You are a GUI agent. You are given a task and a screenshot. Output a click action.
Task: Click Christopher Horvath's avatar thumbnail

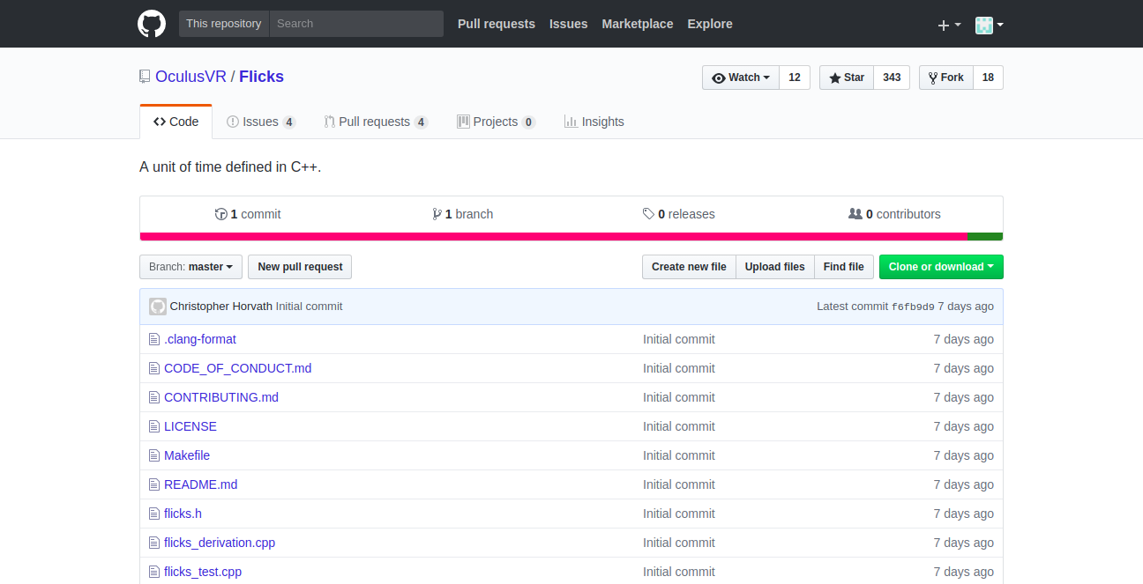(158, 307)
